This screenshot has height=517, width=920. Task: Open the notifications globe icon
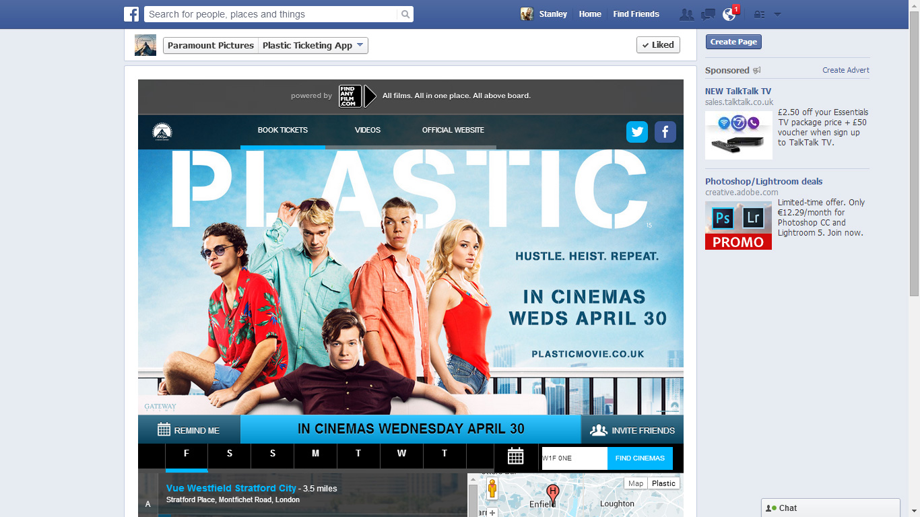[728, 14]
